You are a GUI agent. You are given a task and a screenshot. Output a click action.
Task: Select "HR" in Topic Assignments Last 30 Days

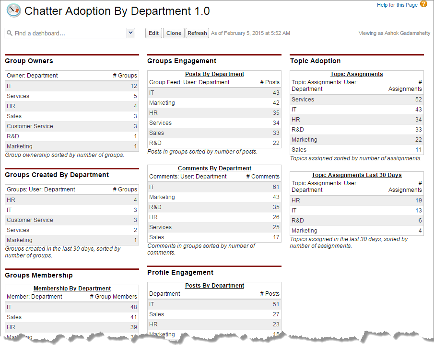click(296, 200)
